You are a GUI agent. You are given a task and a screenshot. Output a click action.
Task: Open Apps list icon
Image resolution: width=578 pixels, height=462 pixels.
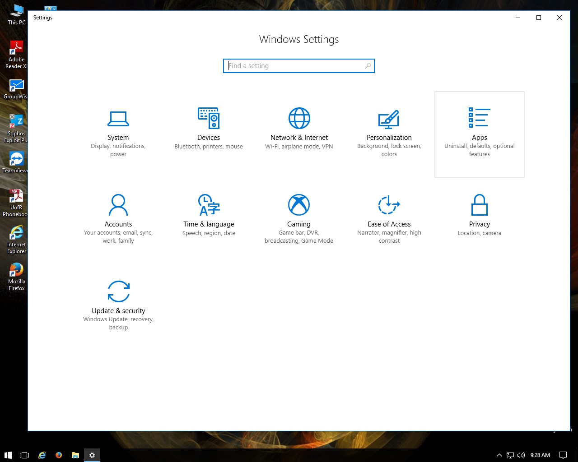pos(479,117)
